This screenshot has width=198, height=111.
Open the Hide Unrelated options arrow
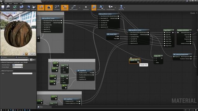tap(80, 8)
